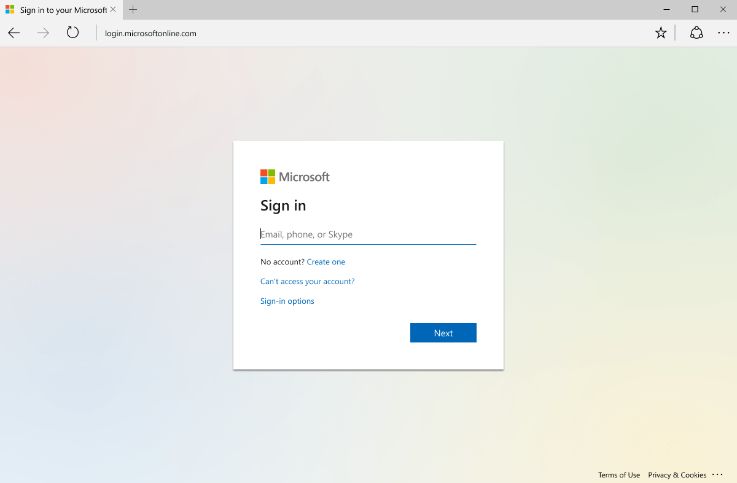Expand the footer ellipsis for more options

[x=717, y=474]
